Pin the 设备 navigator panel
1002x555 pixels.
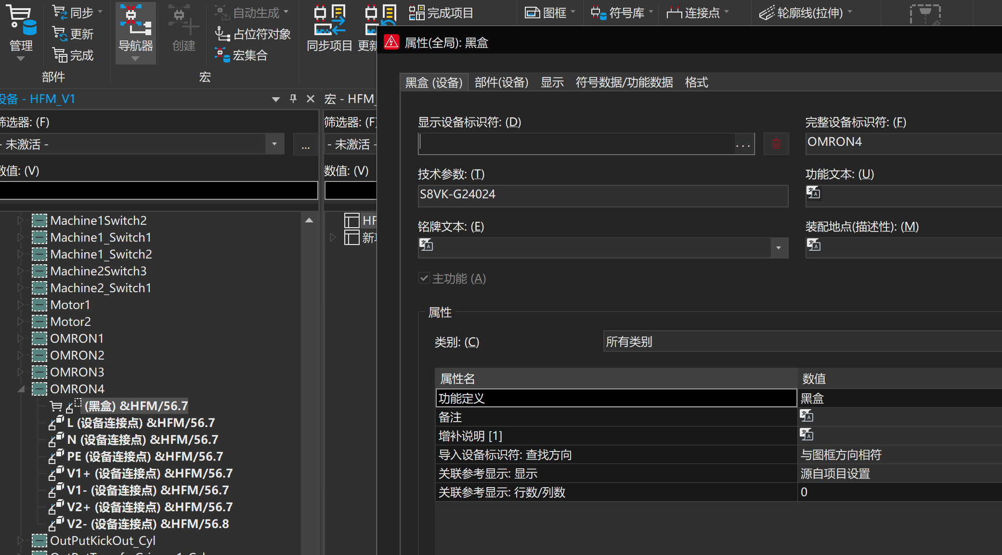(293, 99)
